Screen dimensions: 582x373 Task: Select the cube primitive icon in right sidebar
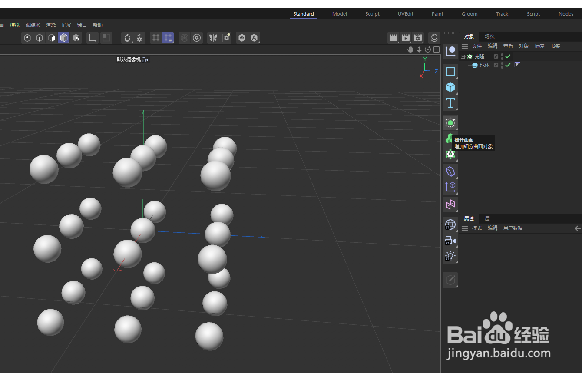pyautogui.click(x=450, y=87)
